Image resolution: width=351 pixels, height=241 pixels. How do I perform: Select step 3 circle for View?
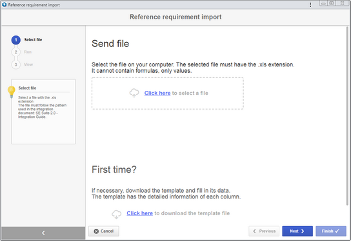click(x=16, y=64)
